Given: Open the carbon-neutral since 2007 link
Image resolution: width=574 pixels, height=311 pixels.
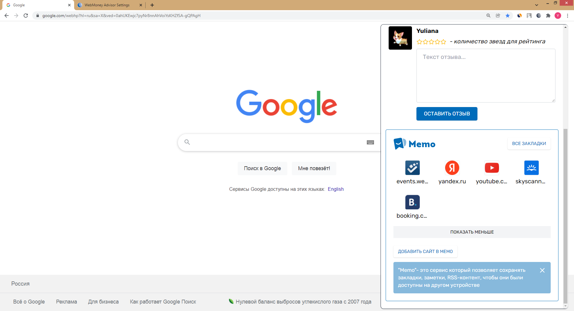Looking at the screenshot, I should click(x=300, y=302).
